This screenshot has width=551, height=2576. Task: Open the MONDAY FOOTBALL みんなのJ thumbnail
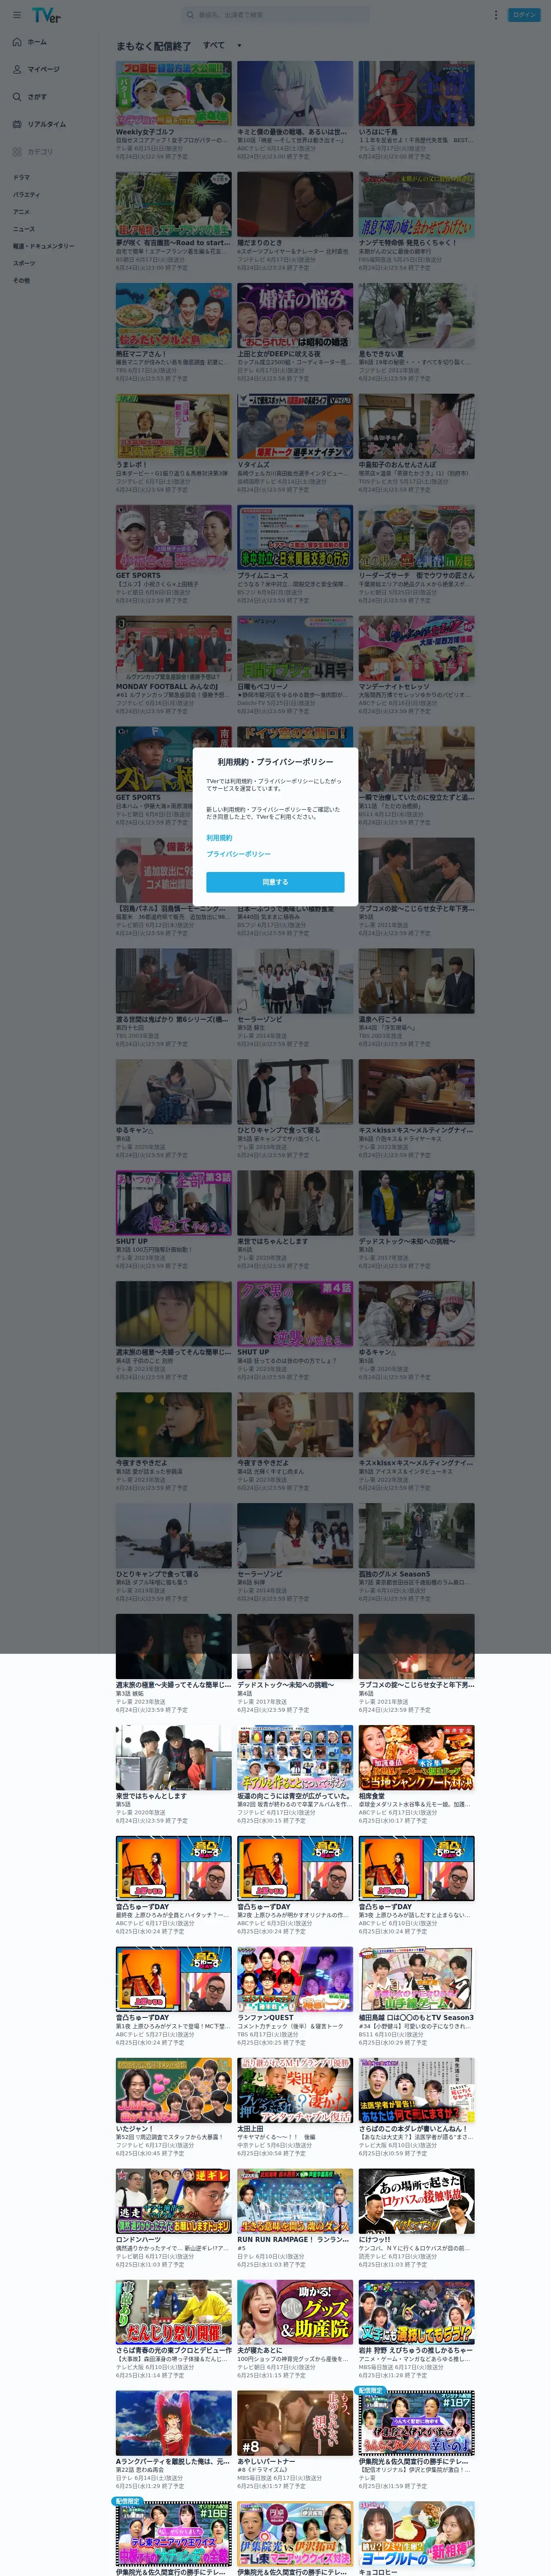[x=174, y=648]
